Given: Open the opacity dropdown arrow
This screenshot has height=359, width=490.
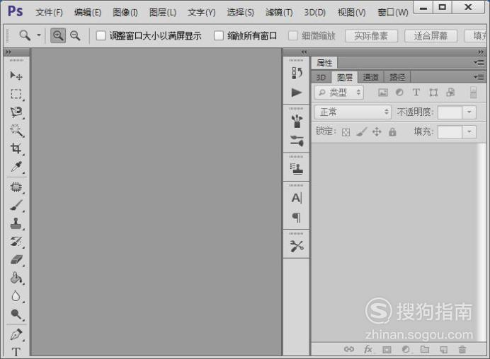Looking at the screenshot, I should (469, 112).
